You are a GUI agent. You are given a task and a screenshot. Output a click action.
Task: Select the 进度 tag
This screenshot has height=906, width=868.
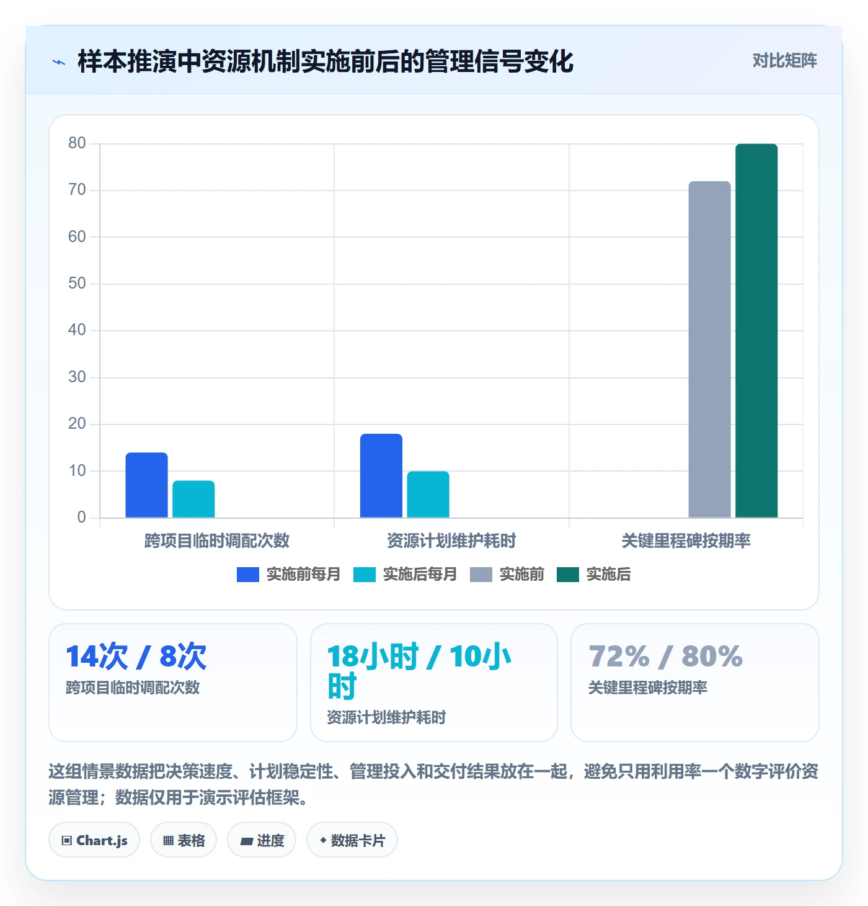coord(262,840)
